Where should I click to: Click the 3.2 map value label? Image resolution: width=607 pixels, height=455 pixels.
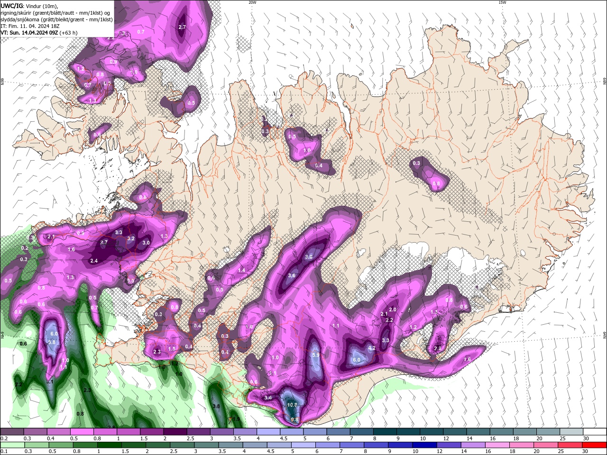131,238
